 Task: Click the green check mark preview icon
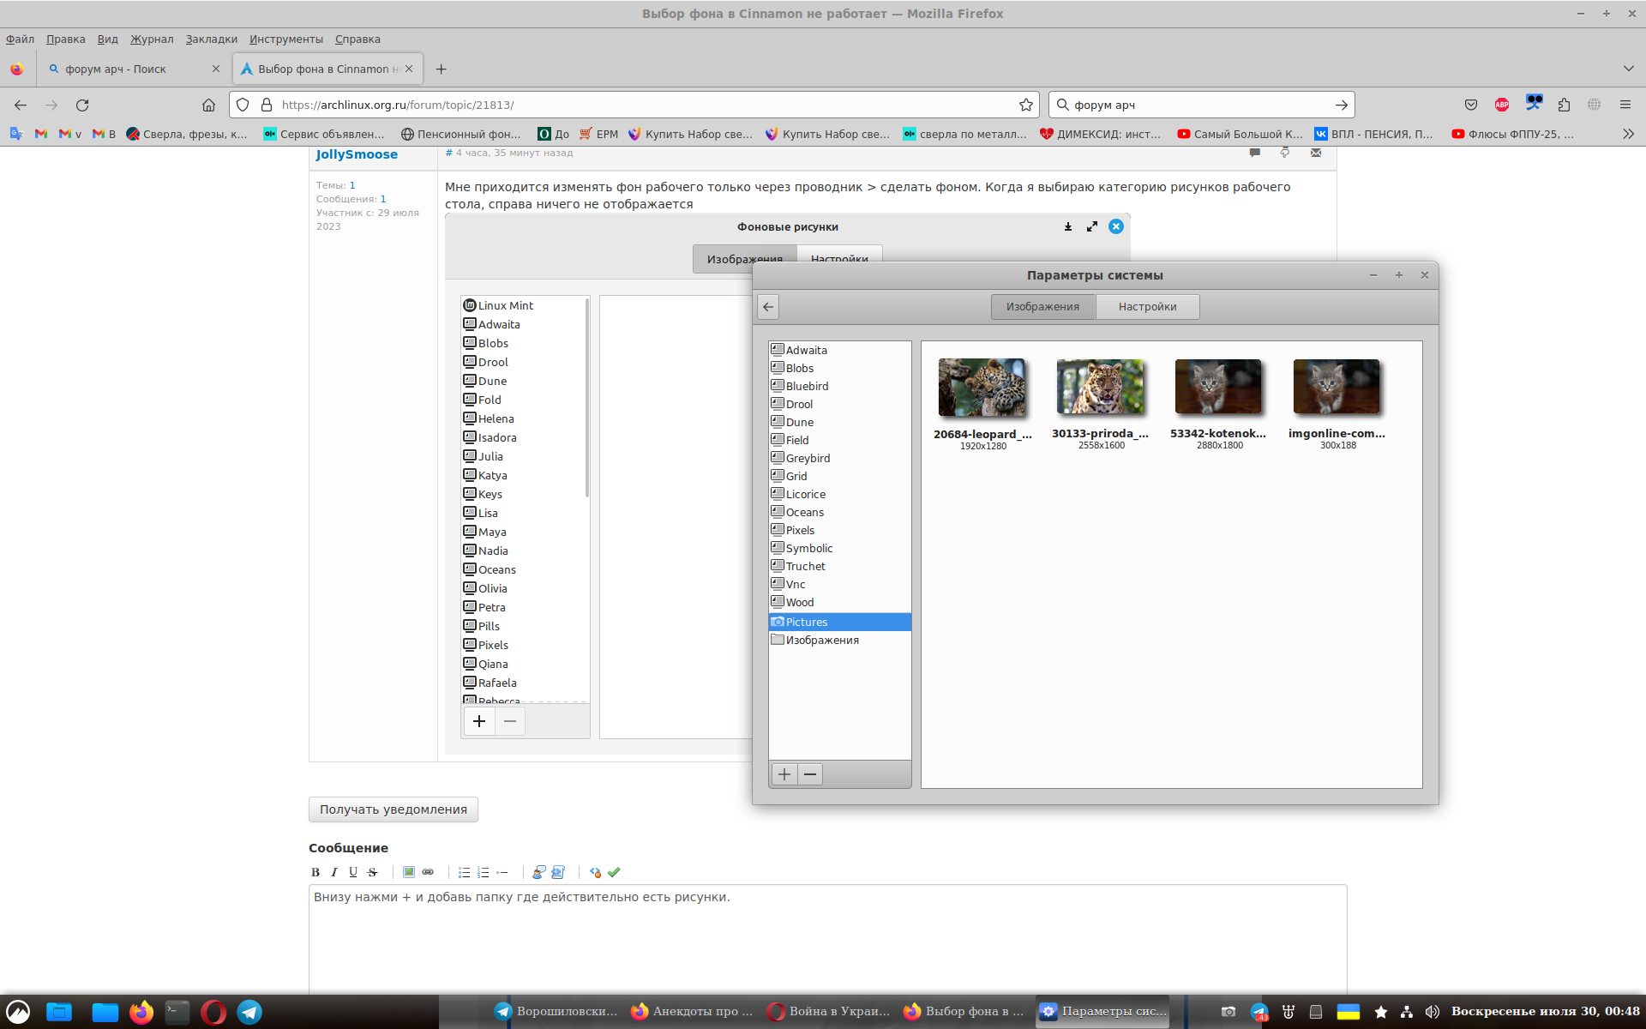pyautogui.click(x=614, y=872)
